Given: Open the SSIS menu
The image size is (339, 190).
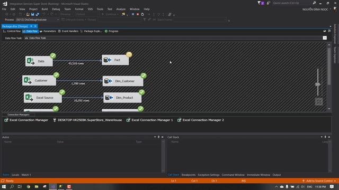Looking at the screenshot, I should [90, 9].
